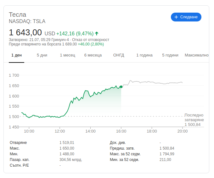Show the 1 година chart range
This screenshot has width=214, height=178.
(x=144, y=55)
